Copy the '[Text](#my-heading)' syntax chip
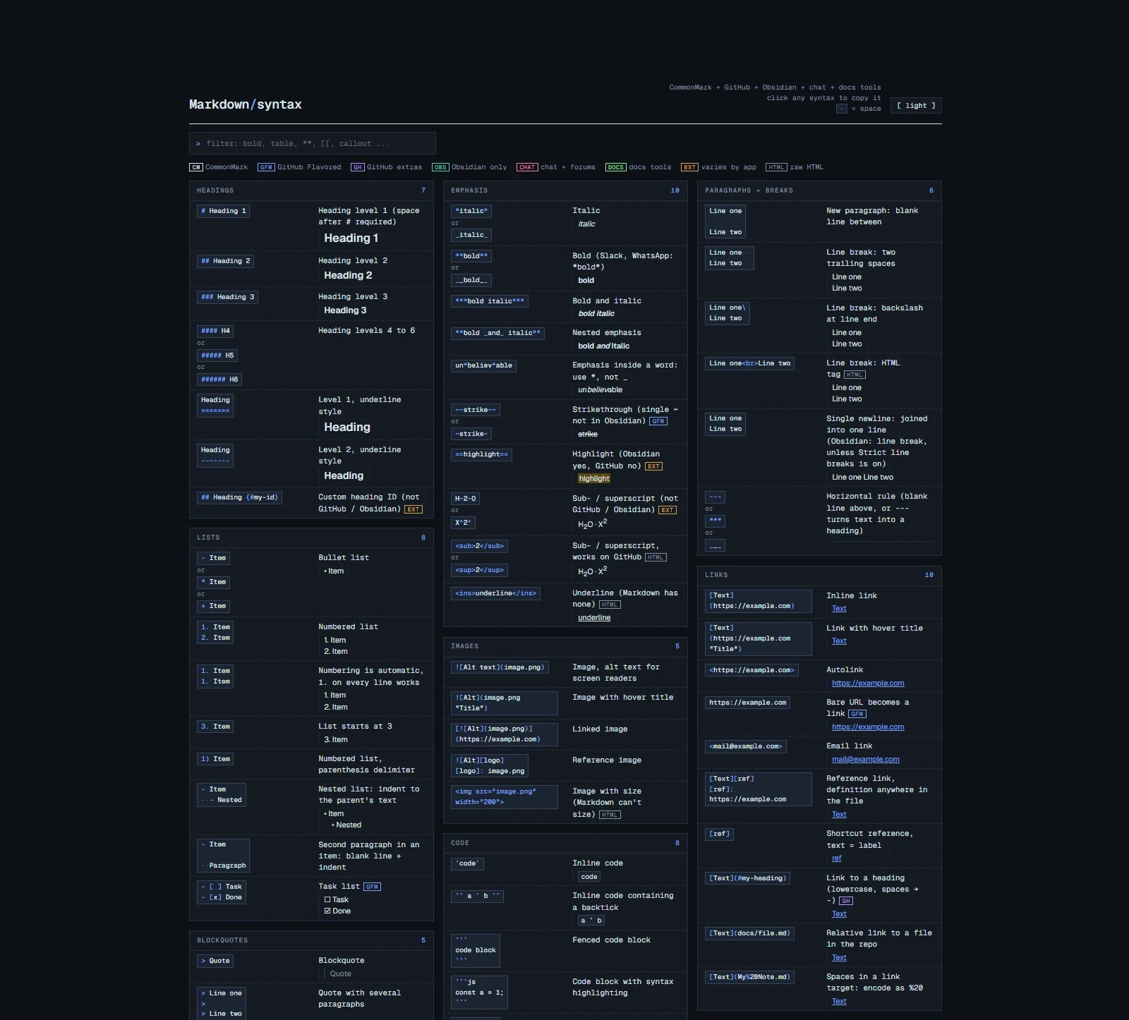The width and height of the screenshot is (1129, 1020). 747,878
